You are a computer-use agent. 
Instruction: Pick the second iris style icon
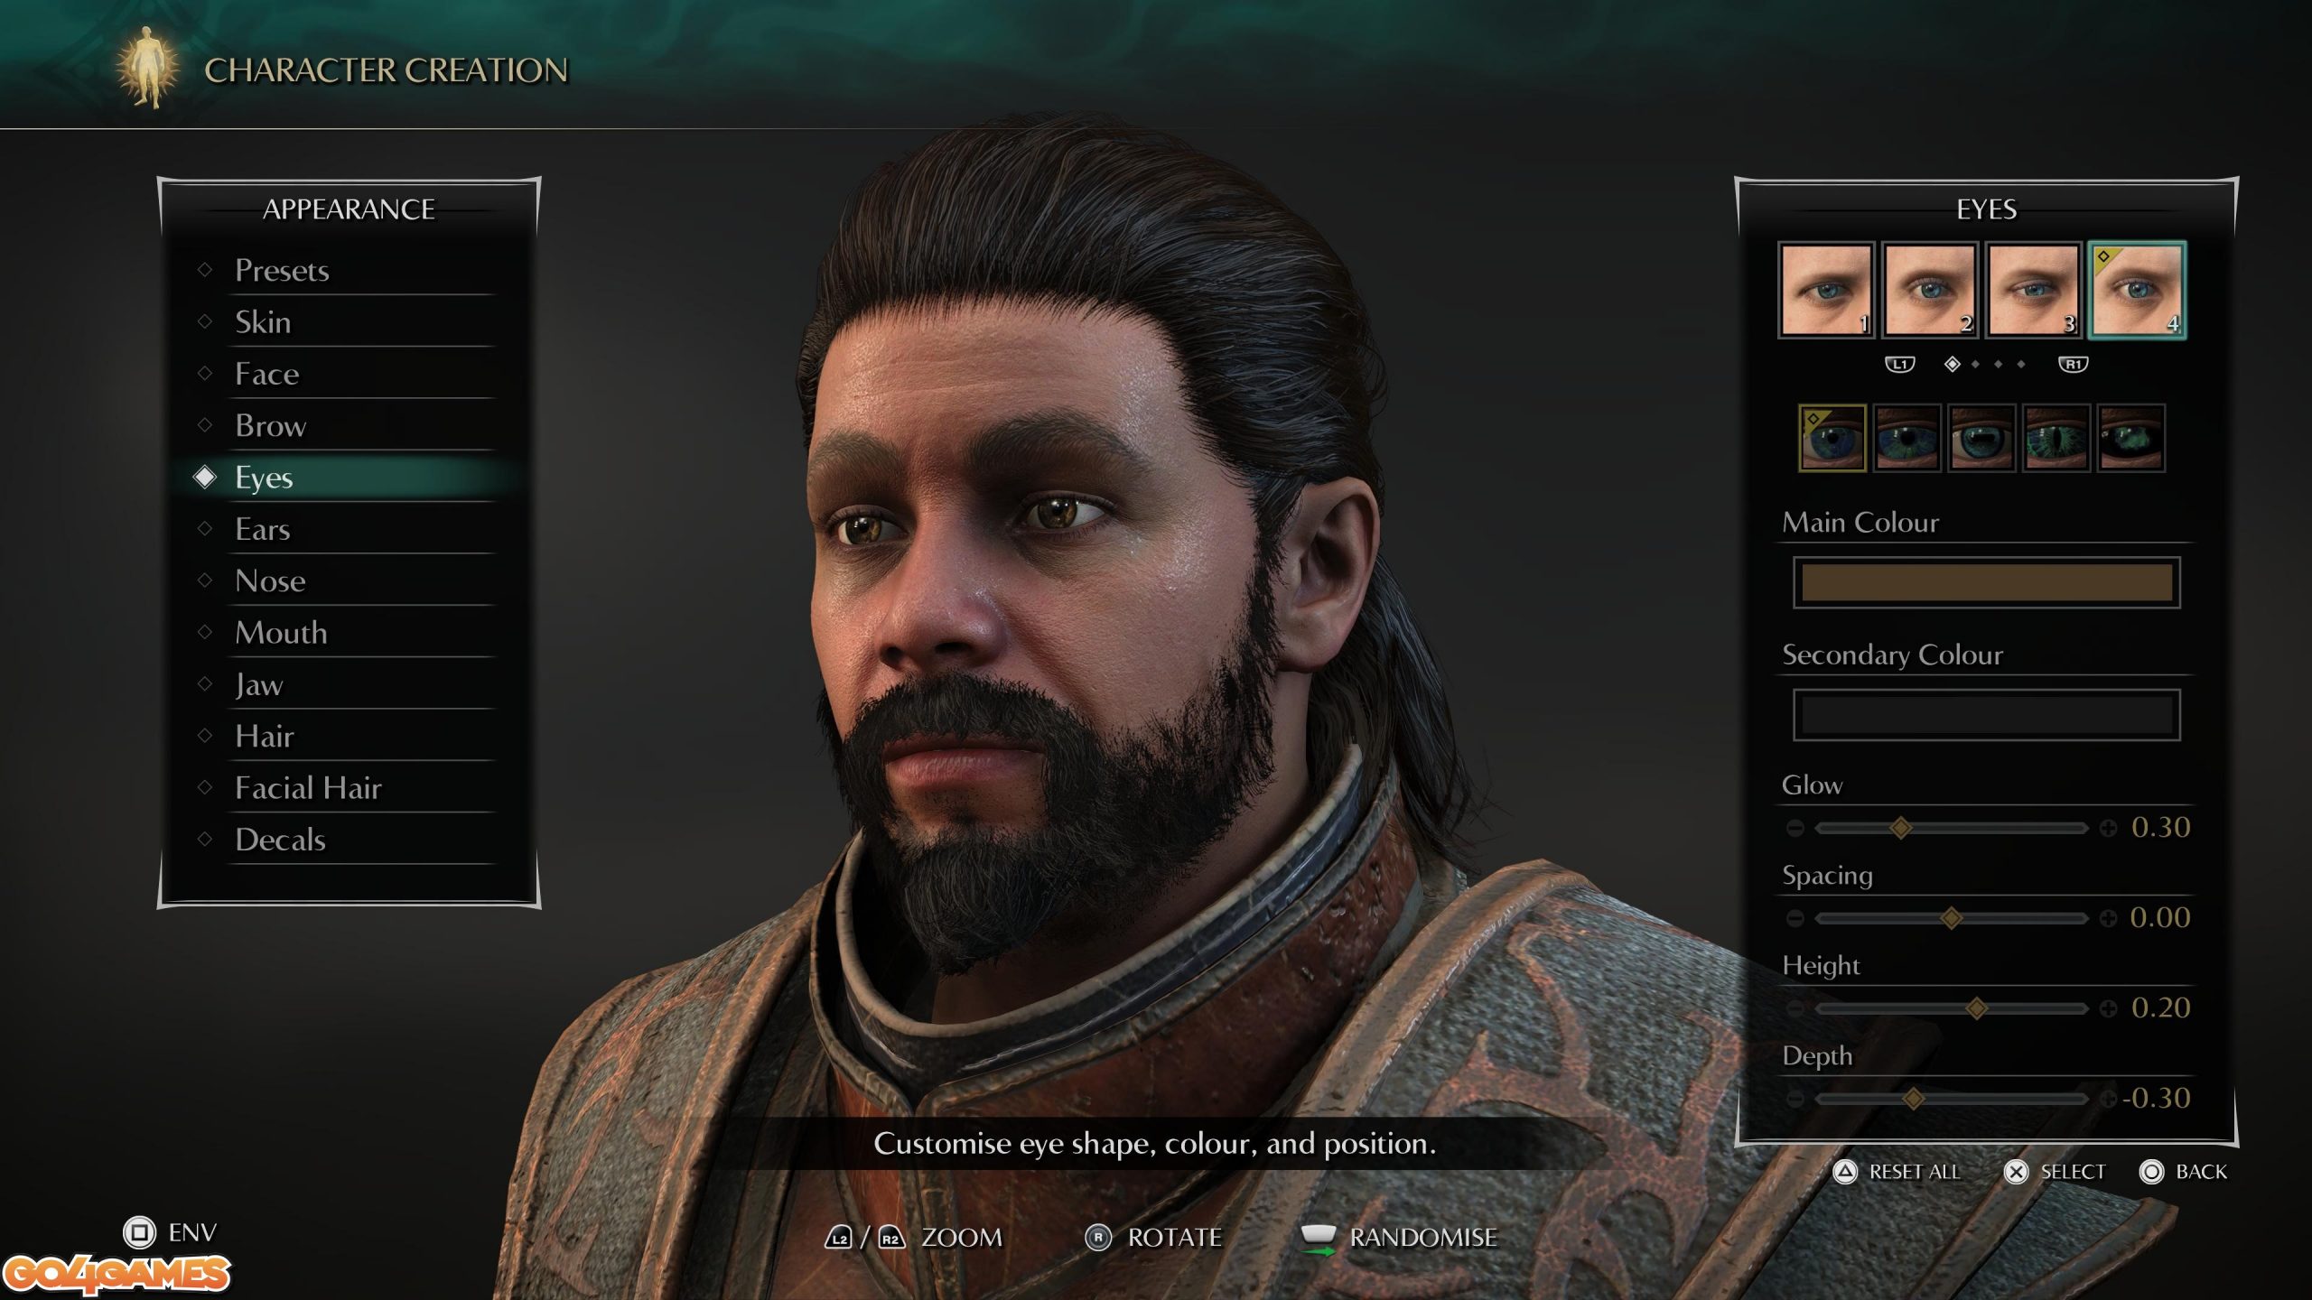[x=1907, y=438]
